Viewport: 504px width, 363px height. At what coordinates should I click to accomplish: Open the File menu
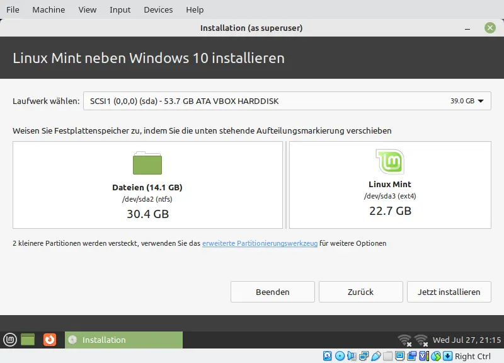[13, 9]
